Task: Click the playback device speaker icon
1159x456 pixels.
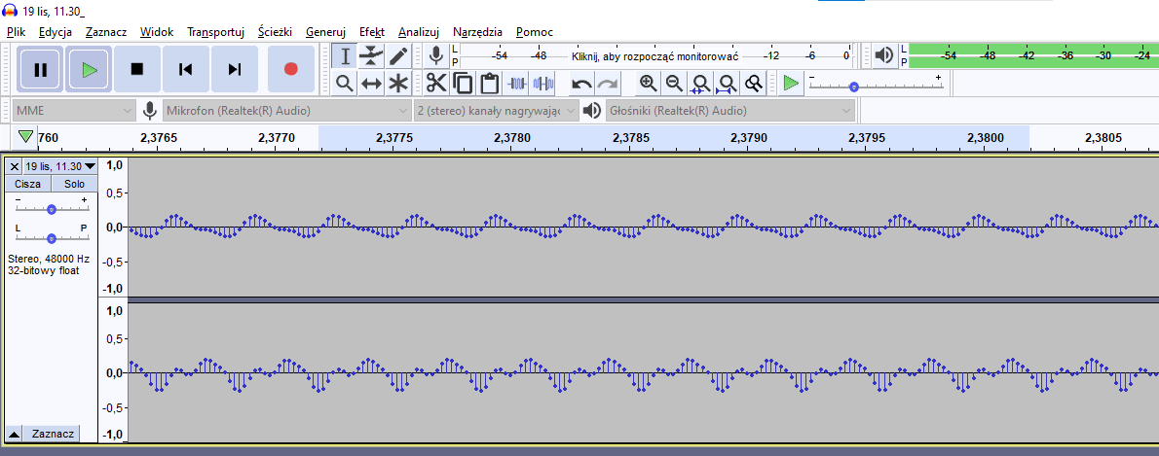Action: click(x=591, y=111)
